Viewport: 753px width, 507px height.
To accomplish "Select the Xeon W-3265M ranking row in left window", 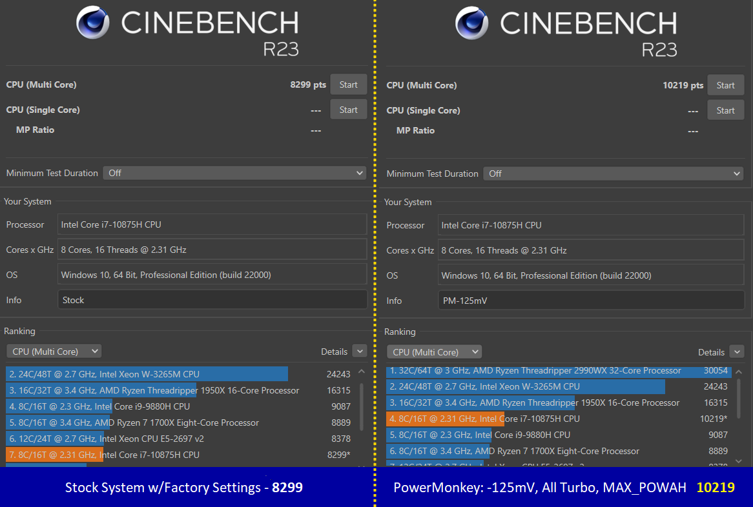I will tap(179, 374).
